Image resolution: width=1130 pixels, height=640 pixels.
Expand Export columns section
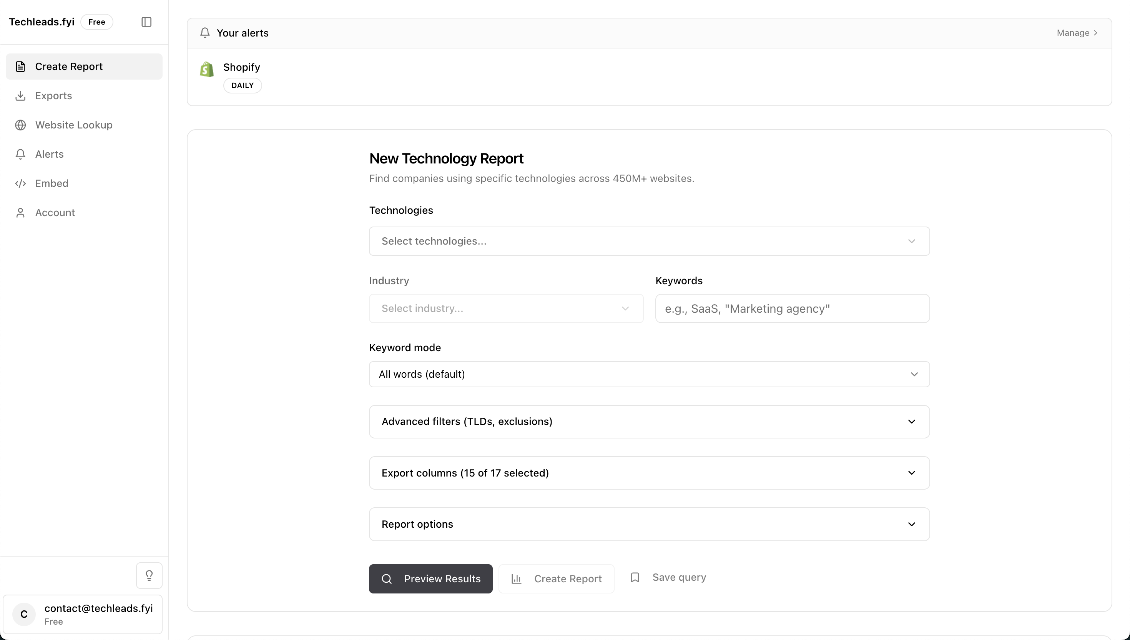tap(649, 473)
